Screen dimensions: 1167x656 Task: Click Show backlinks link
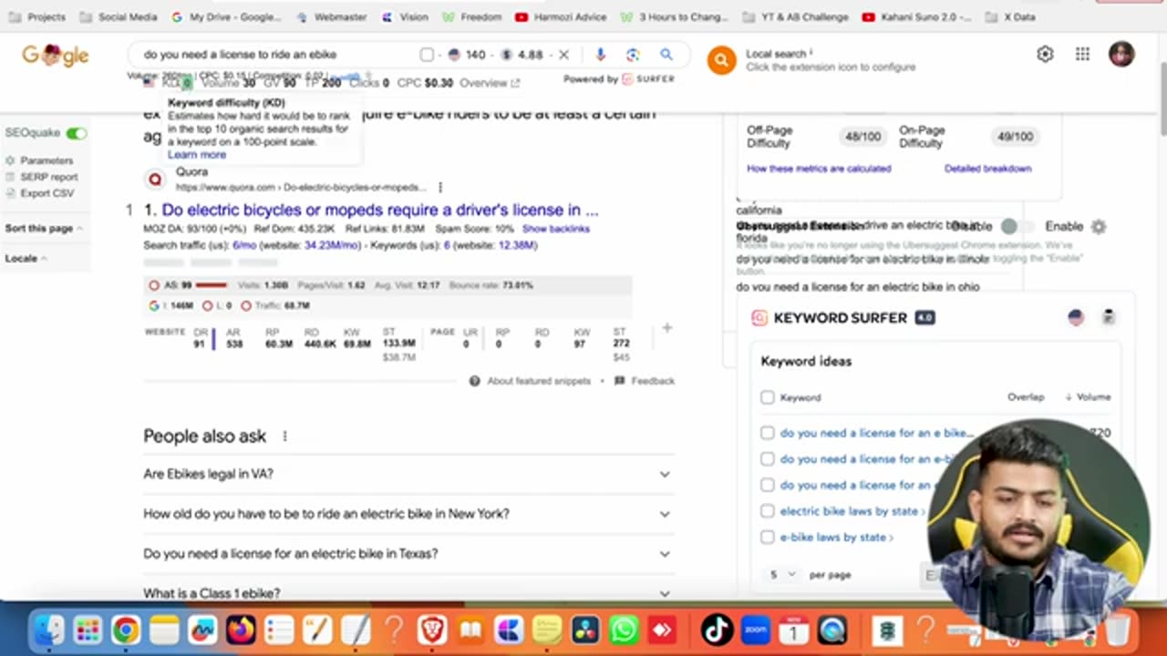tap(556, 229)
